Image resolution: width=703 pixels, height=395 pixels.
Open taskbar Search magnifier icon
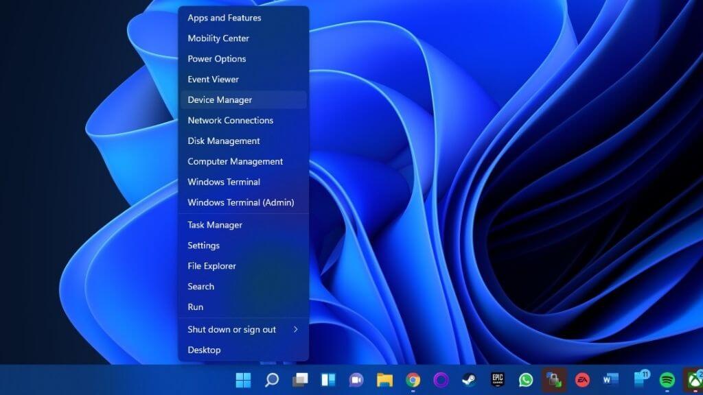point(272,379)
